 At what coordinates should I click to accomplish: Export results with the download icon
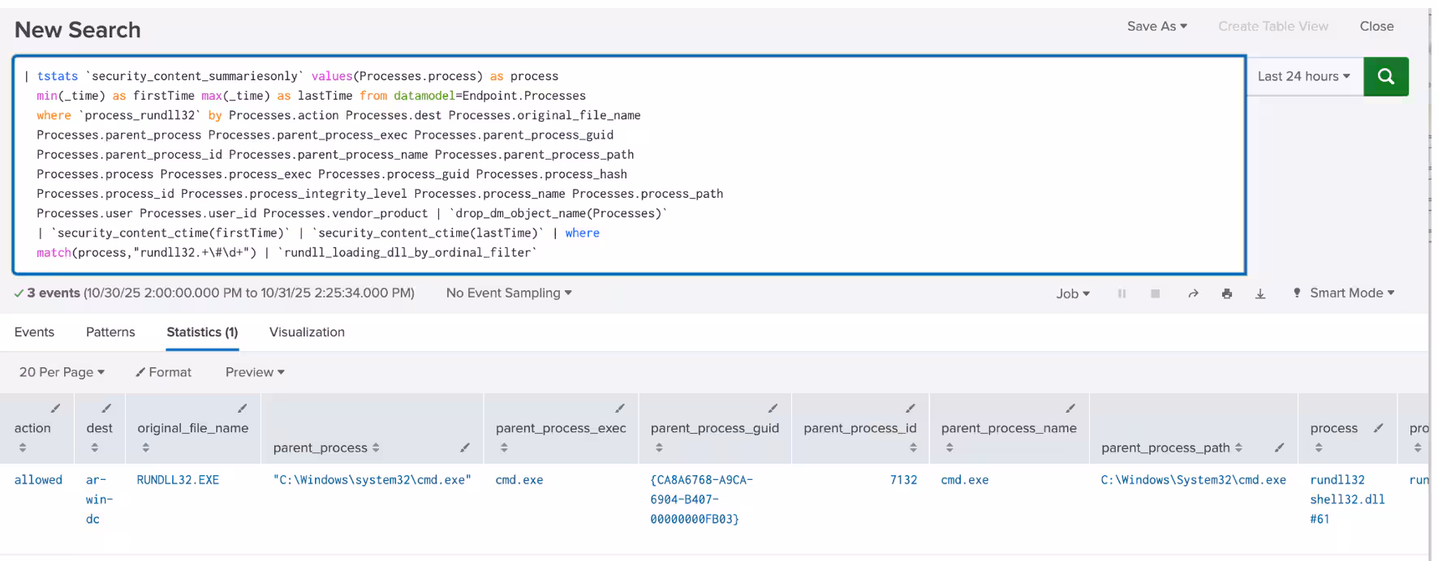tap(1260, 293)
